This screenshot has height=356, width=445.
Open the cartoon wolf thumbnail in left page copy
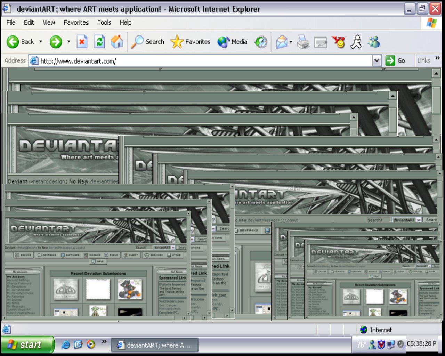[130, 289]
